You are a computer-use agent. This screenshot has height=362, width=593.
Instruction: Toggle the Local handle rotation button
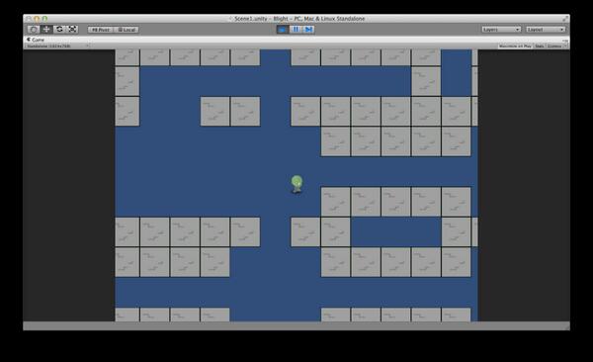(x=127, y=30)
